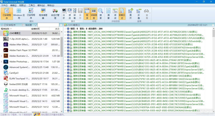Expand the first TypeLib 1.0@(默认) log row
215x116 pixels.
click(x=65, y=32)
